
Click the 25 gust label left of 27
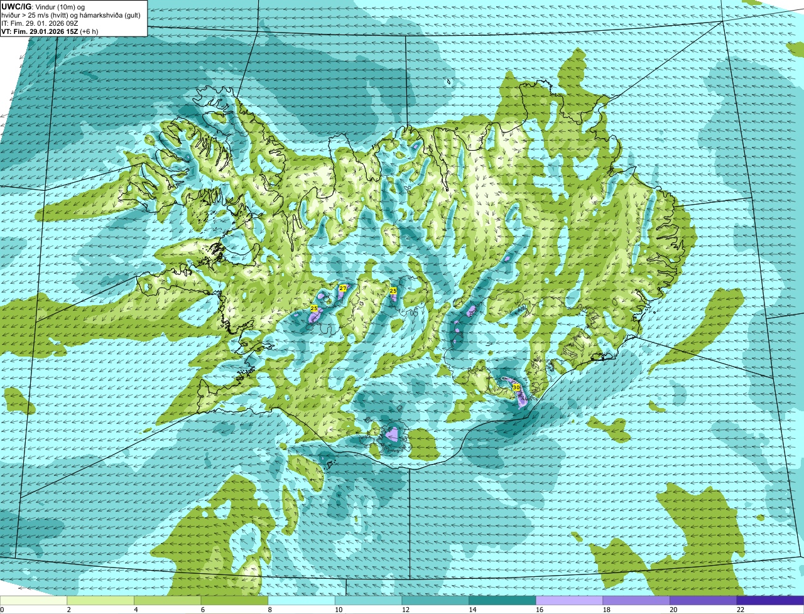click(x=314, y=308)
